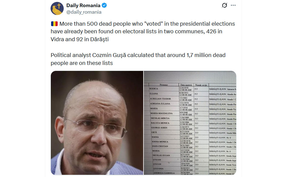Image resolution: width=287 pixels, height=177 pixels.
Task: Click the blue verified checkmark badge
Action: 104,5
